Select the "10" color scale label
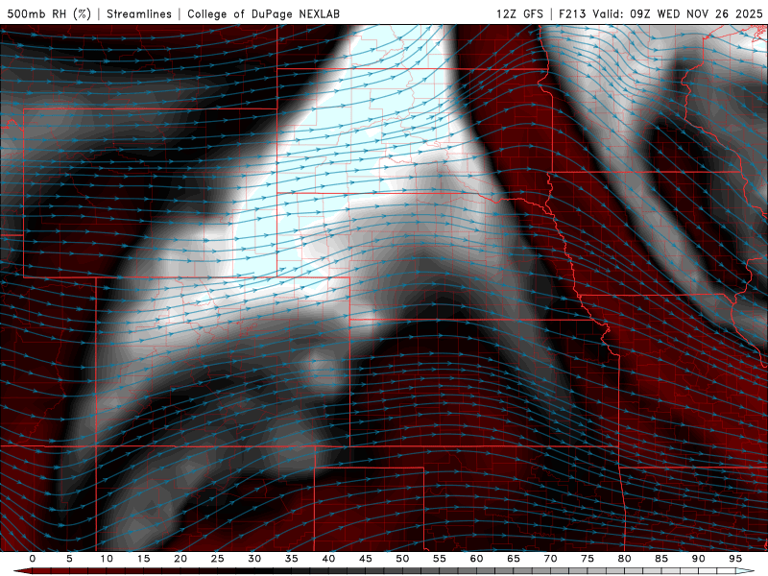Screen dimensions: 768x576 pos(107,559)
